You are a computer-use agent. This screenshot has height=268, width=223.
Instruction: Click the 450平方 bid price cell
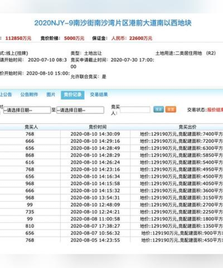tap(182, 240)
